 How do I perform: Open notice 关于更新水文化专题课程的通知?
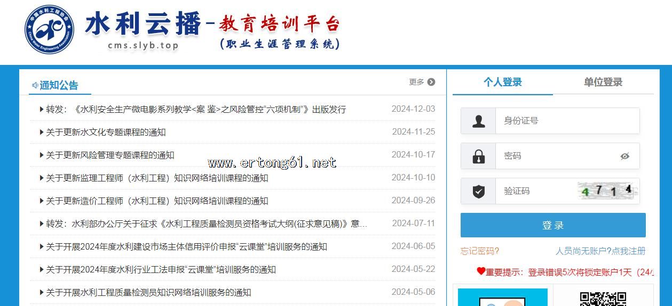click(106, 132)
